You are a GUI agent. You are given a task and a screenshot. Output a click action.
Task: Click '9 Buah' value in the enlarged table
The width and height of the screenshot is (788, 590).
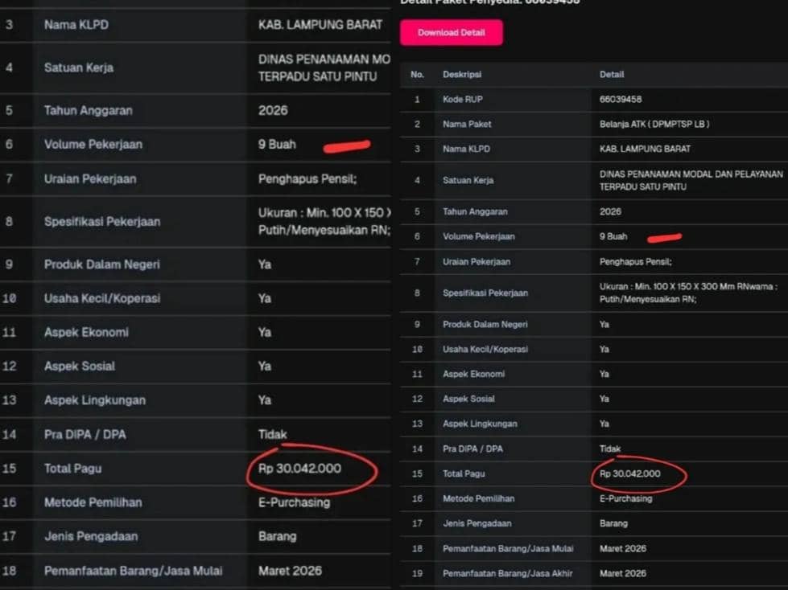tap(277, 145)
